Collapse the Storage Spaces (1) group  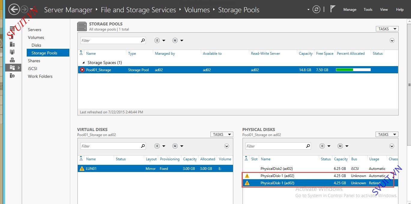click(x=83, y=63)
